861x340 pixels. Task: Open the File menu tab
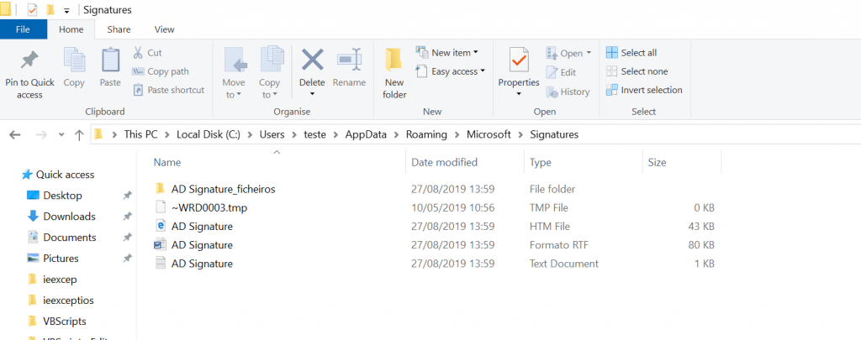click(x=23, y=29)
